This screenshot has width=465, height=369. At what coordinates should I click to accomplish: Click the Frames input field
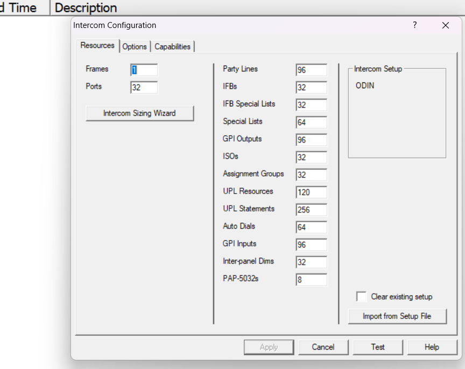144,70
